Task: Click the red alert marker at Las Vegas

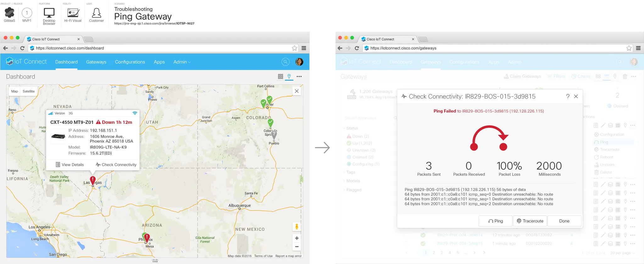Action: [93, 181]
